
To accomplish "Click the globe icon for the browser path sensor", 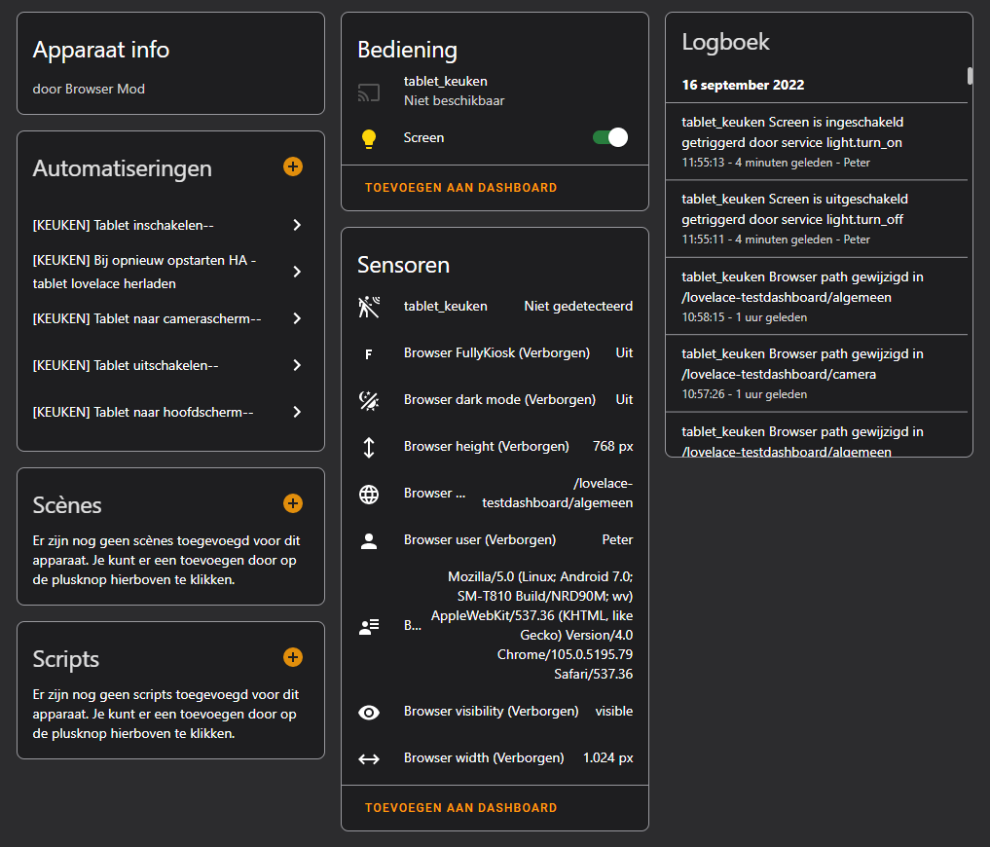I will pos(369,493).
